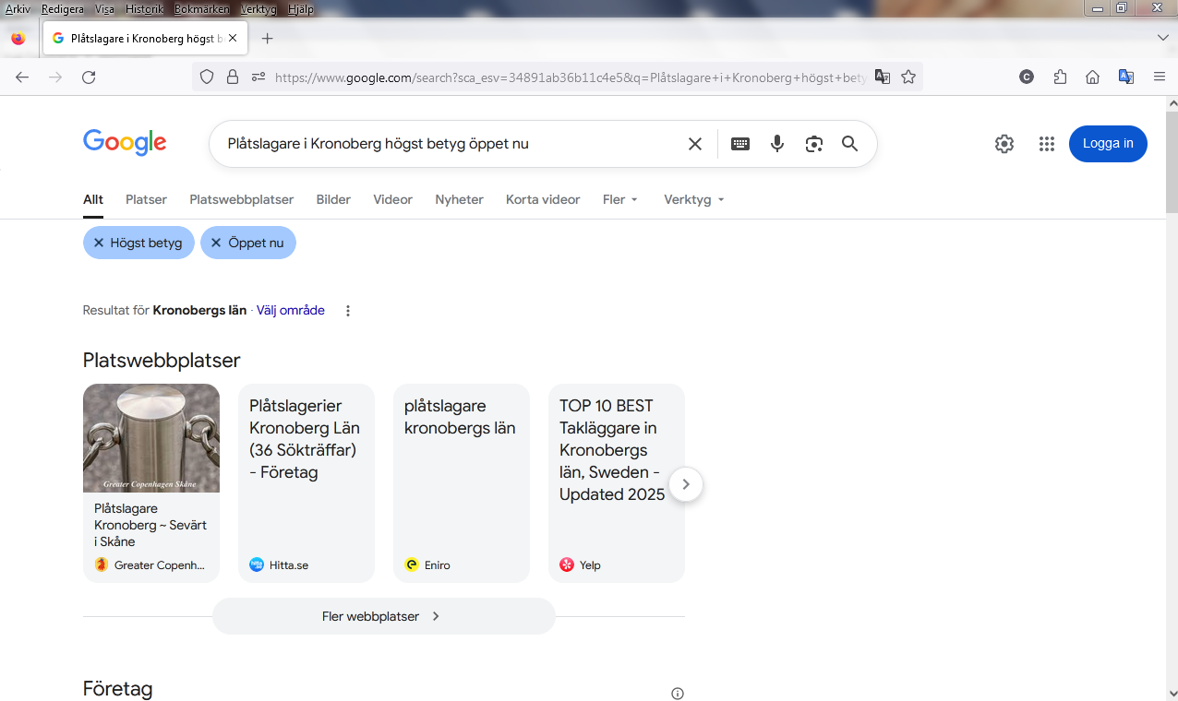Bookmark this page with star icon
The image size is (1178, 701).
(x=908, y=77)
